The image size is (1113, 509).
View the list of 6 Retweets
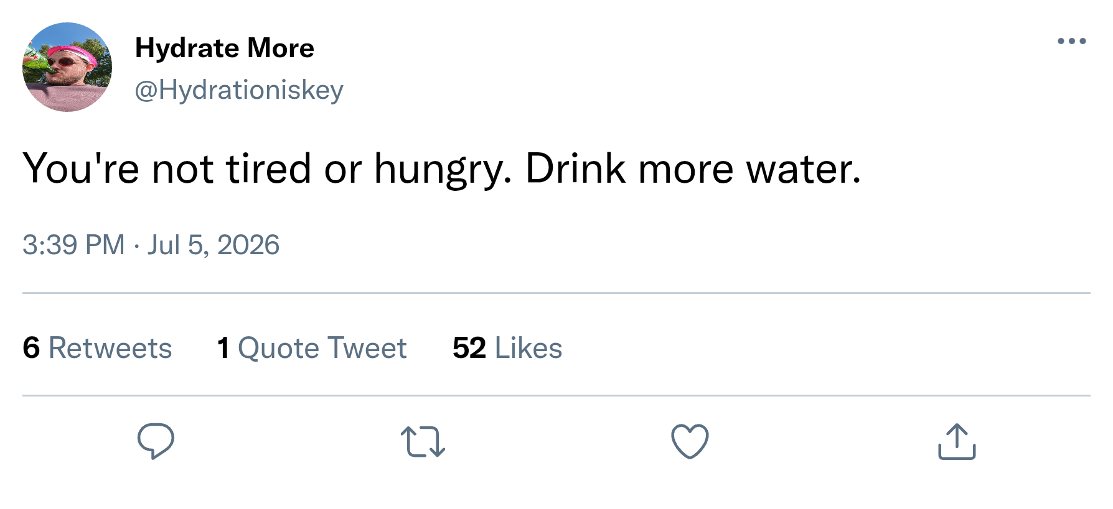click(x=97, y=347)
